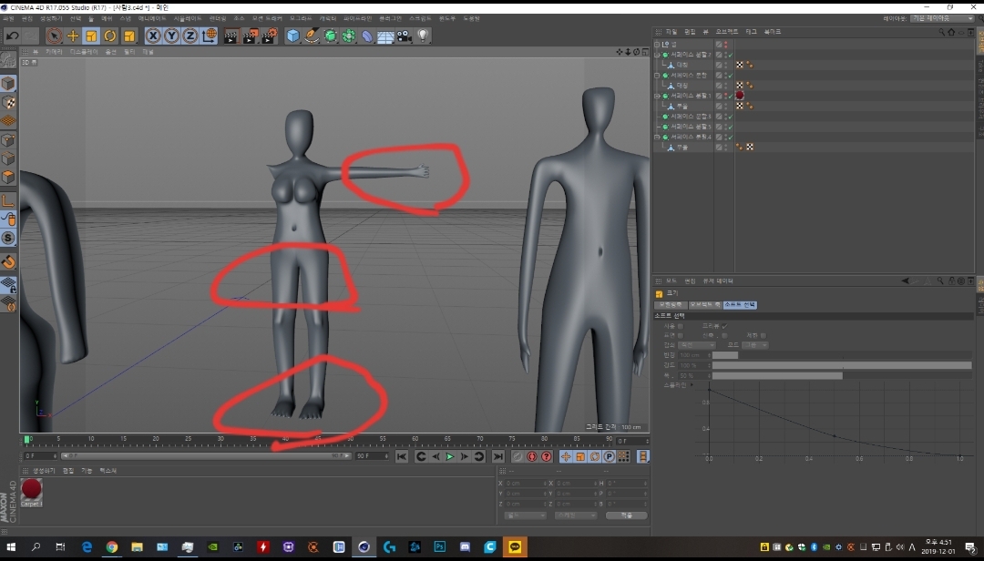Open the 플러그인 menu

[390, 19]
